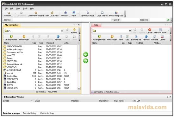
Task: Click the local list scroll down arrow
Action: pyautogui.click(x=79, y=88)
